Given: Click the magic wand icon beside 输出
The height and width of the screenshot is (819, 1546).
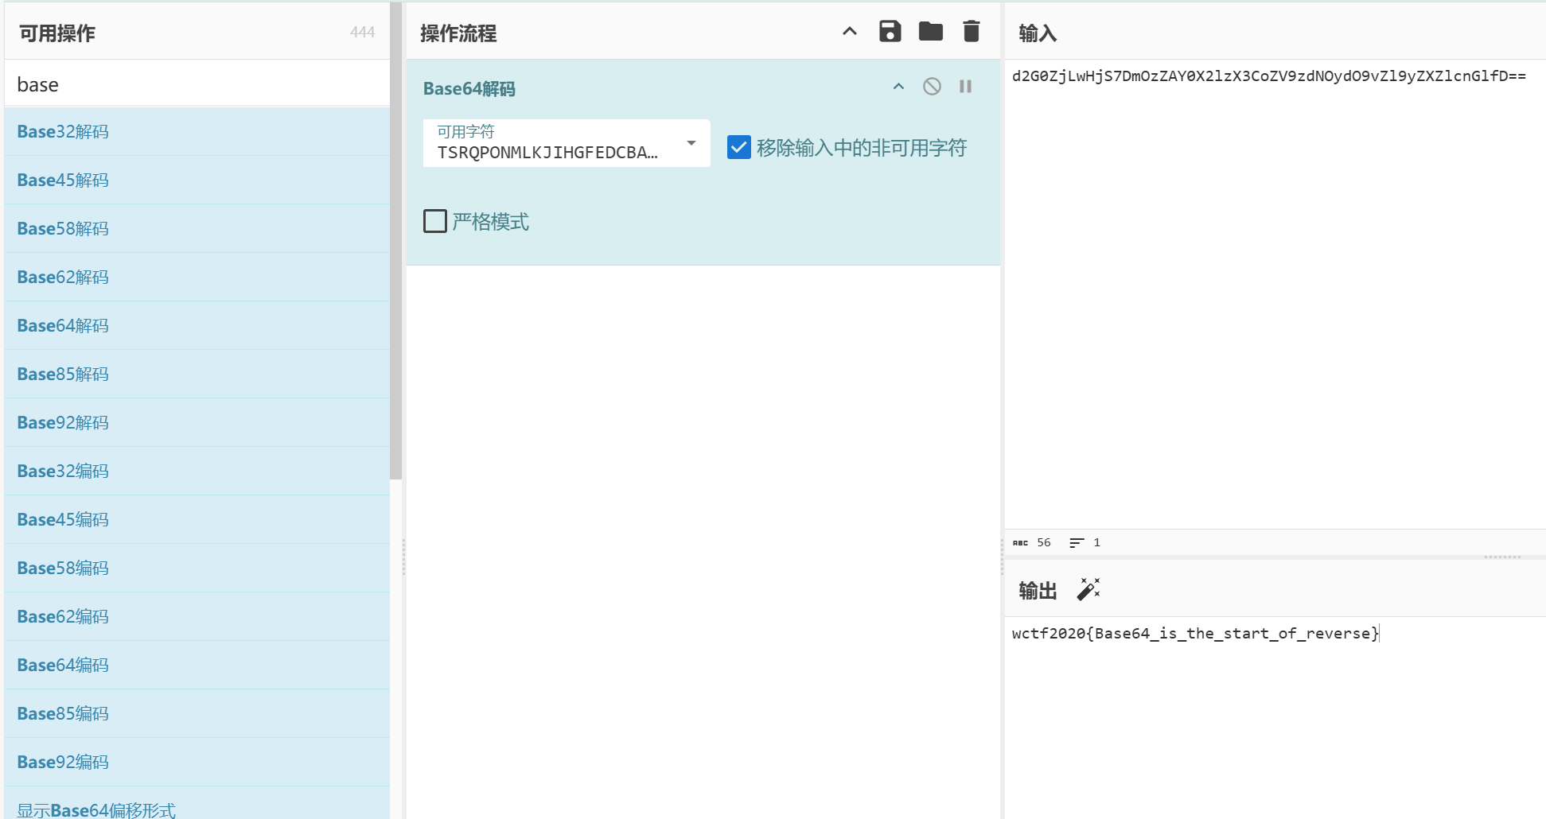Looking at the screenshot, I should click(x=1088, y=589).
